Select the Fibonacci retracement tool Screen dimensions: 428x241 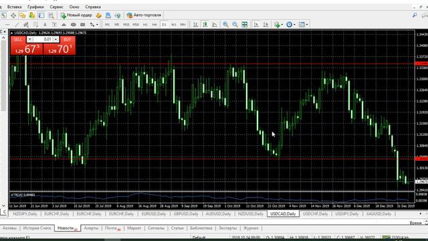coord(35,25)
